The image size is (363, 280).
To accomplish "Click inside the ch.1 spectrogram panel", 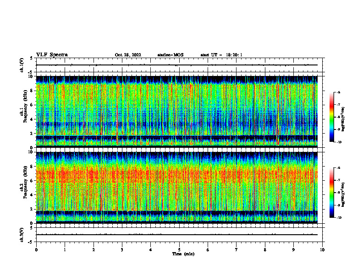I will (x=176, y=112).
